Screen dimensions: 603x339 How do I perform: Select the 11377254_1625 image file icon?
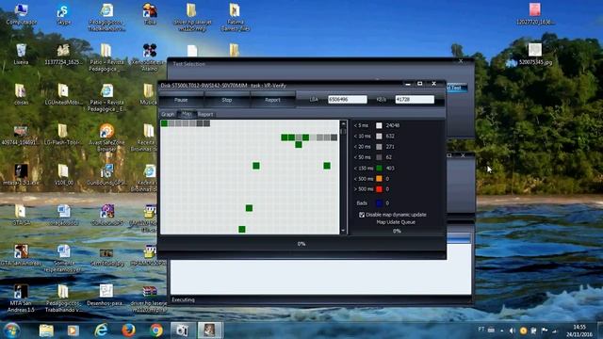coord(63,54)
